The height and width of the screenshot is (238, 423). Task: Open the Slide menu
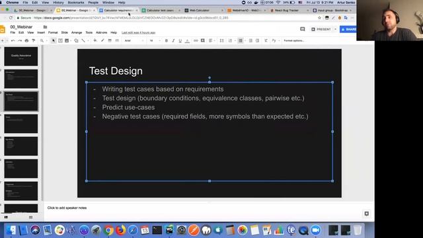tap(65, 32)
